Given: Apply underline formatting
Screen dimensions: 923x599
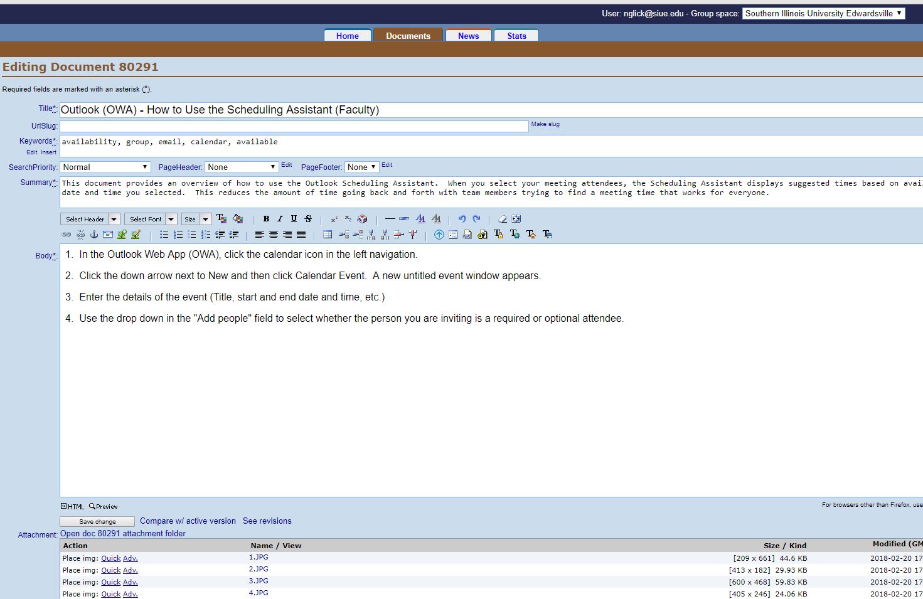Looking at the screenshot, I should (x=294, y=219).
